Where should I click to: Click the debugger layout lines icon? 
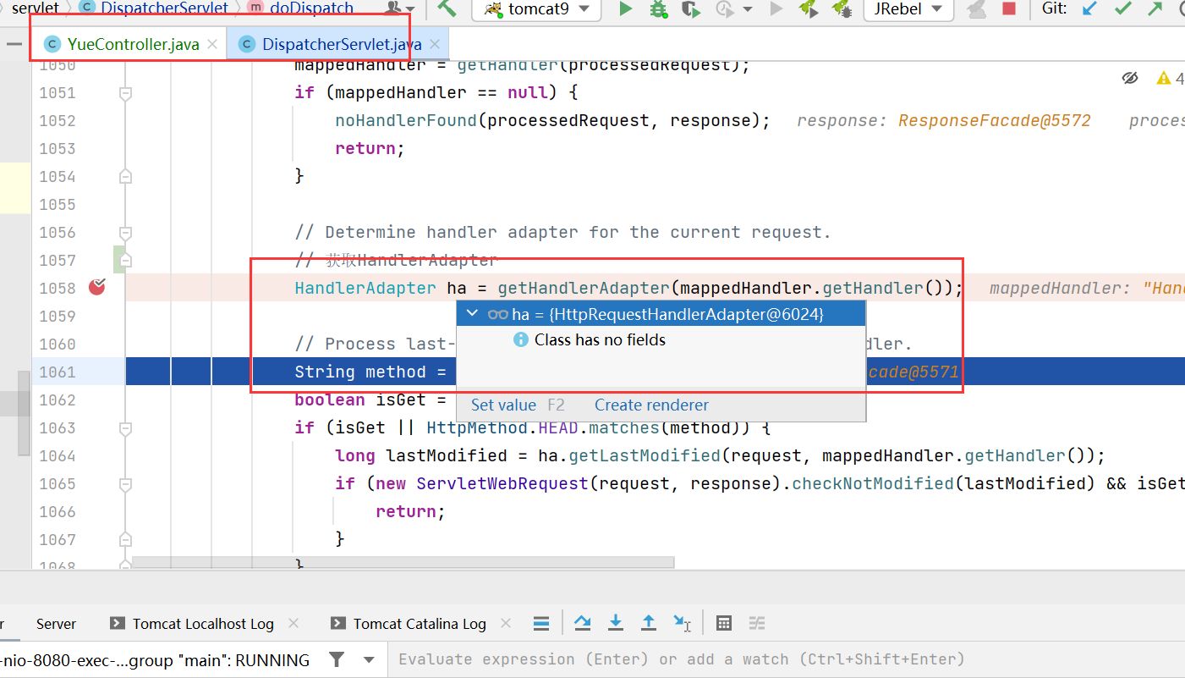coord(541,624)
